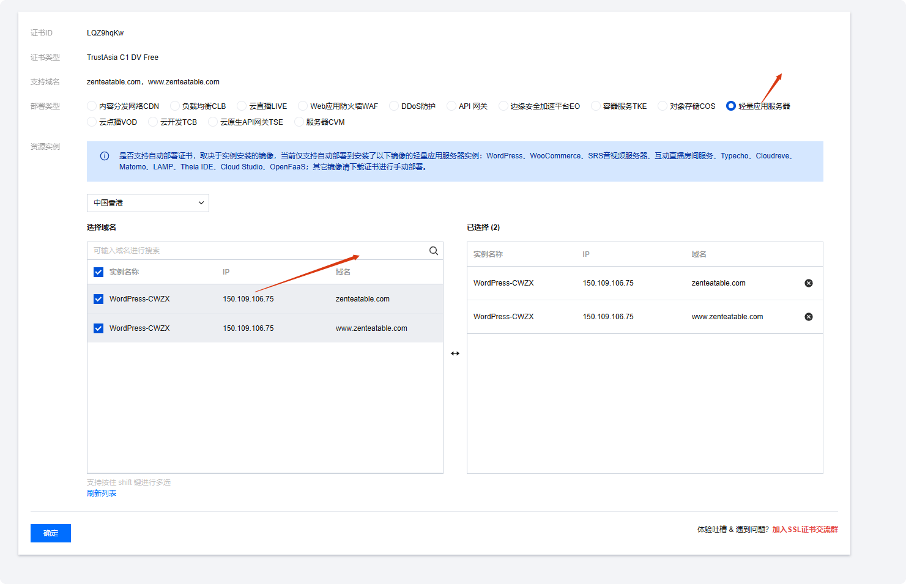906x584 pixels.
Task: Click the search magnifier icon in domain search
Action: 434,251
